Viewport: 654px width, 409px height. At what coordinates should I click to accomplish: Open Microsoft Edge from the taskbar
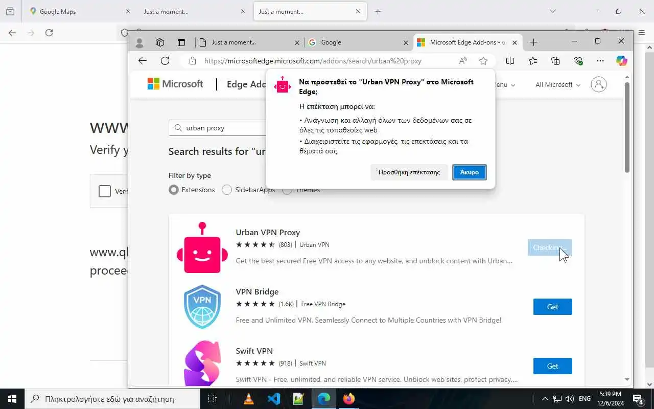(x=324, y=399)
